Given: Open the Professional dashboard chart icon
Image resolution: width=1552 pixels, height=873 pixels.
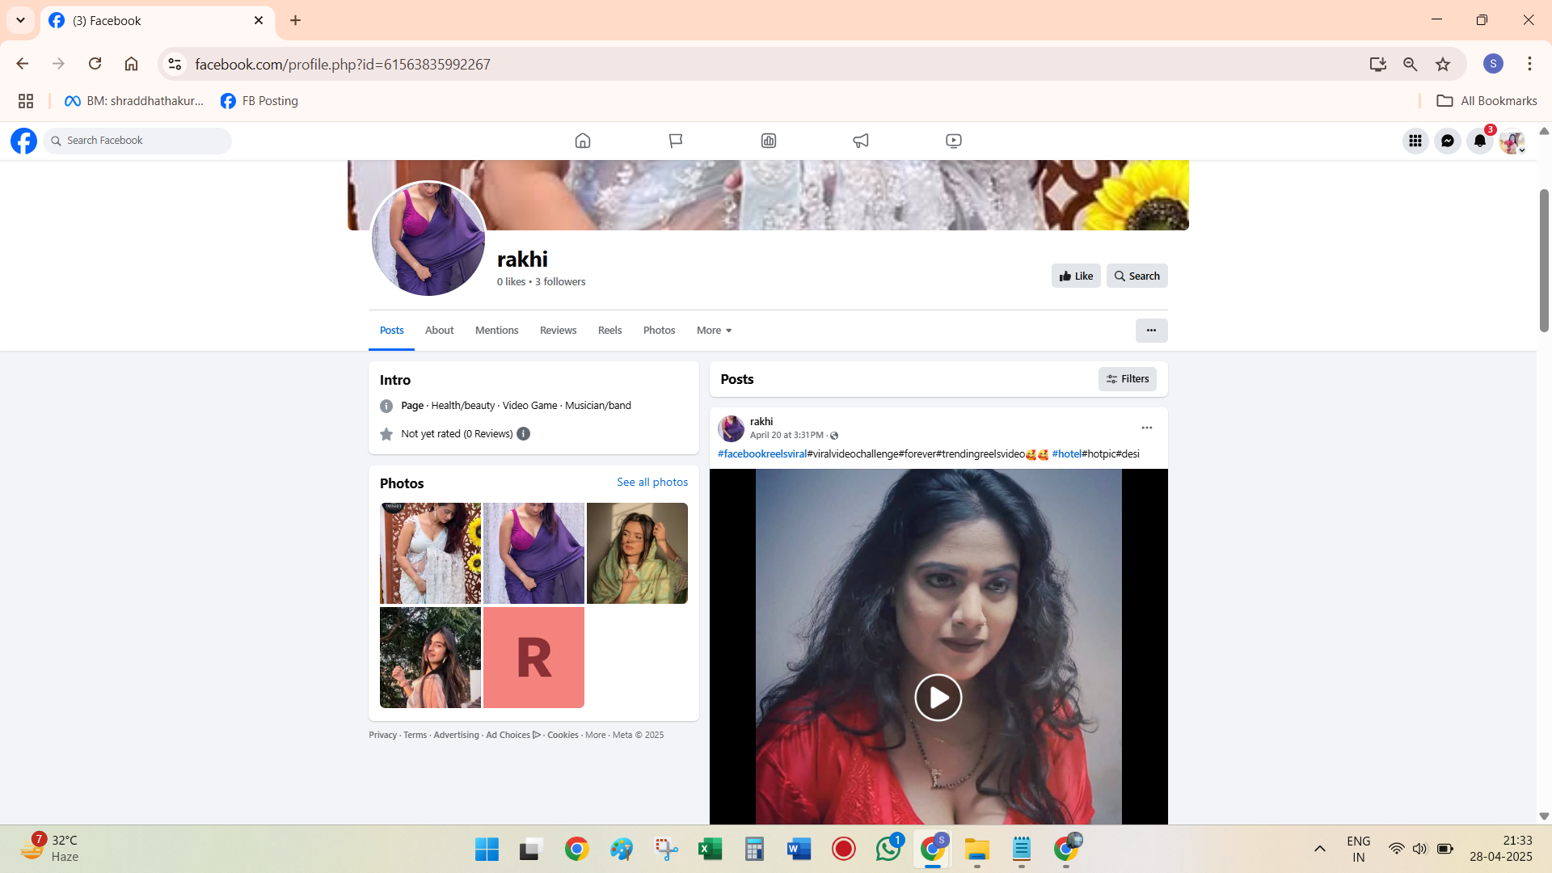Looking at the screenshot, I should [769, 141].
